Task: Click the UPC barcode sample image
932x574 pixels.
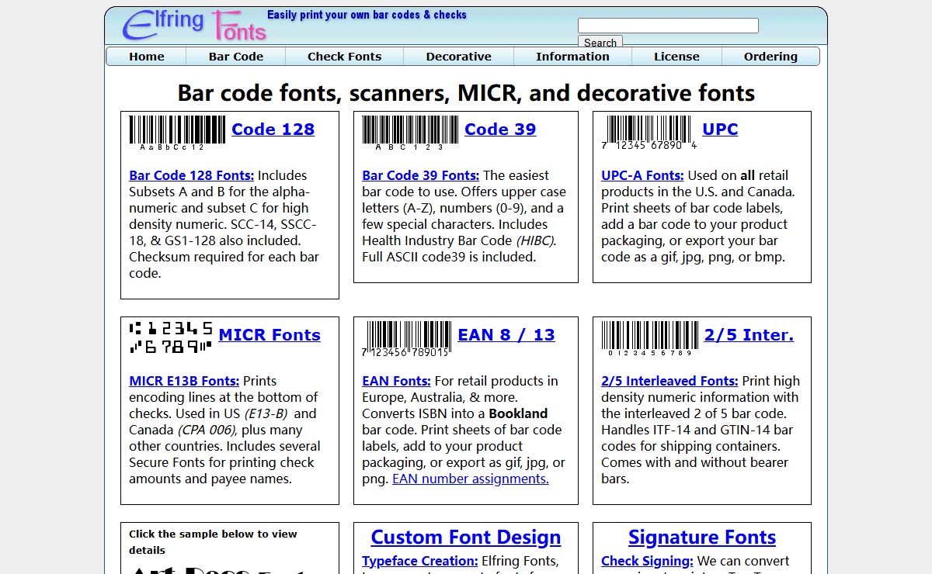Action: 649,133
